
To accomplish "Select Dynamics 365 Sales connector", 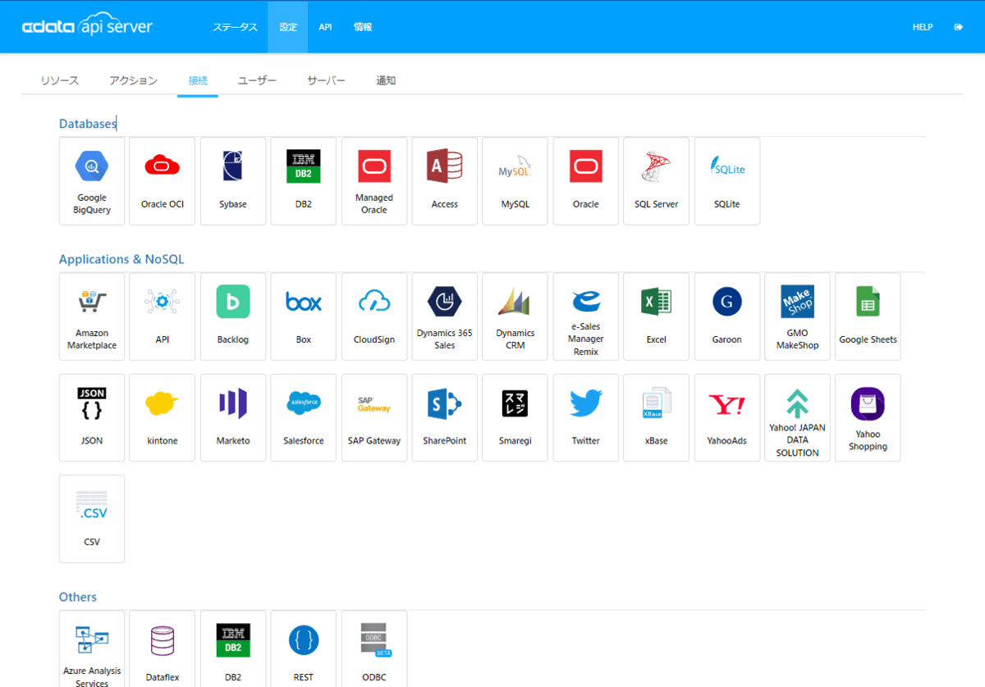I will (x=445, y=316).
